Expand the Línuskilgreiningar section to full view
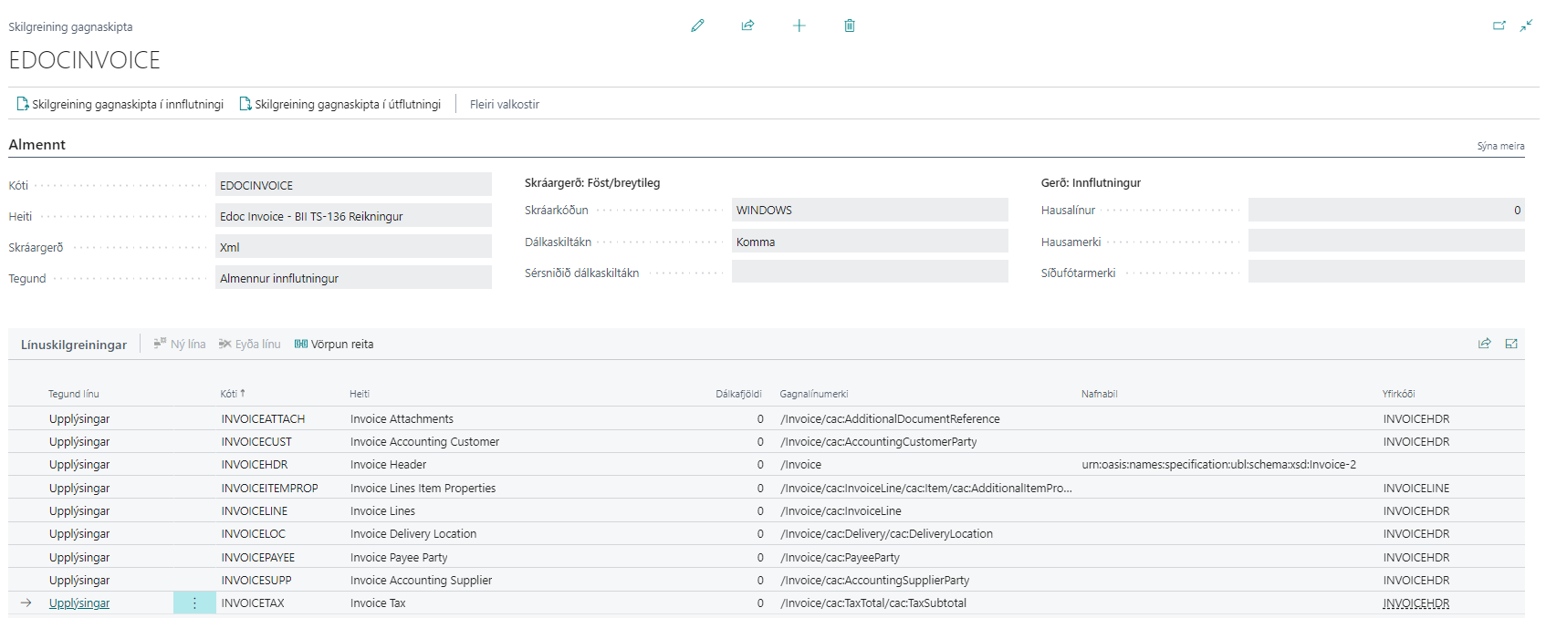The width and height of the screenshot is (1546, 618). [x=1511, y=344]
